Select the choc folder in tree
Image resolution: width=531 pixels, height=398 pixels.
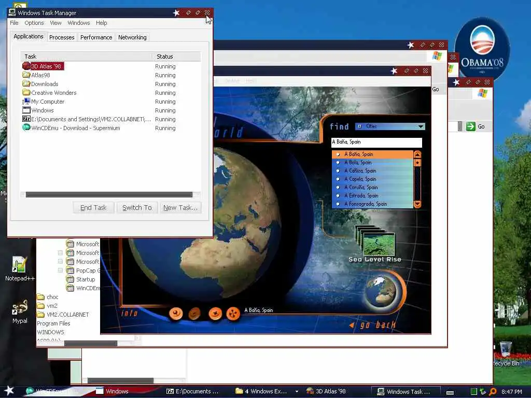point(48,297)
